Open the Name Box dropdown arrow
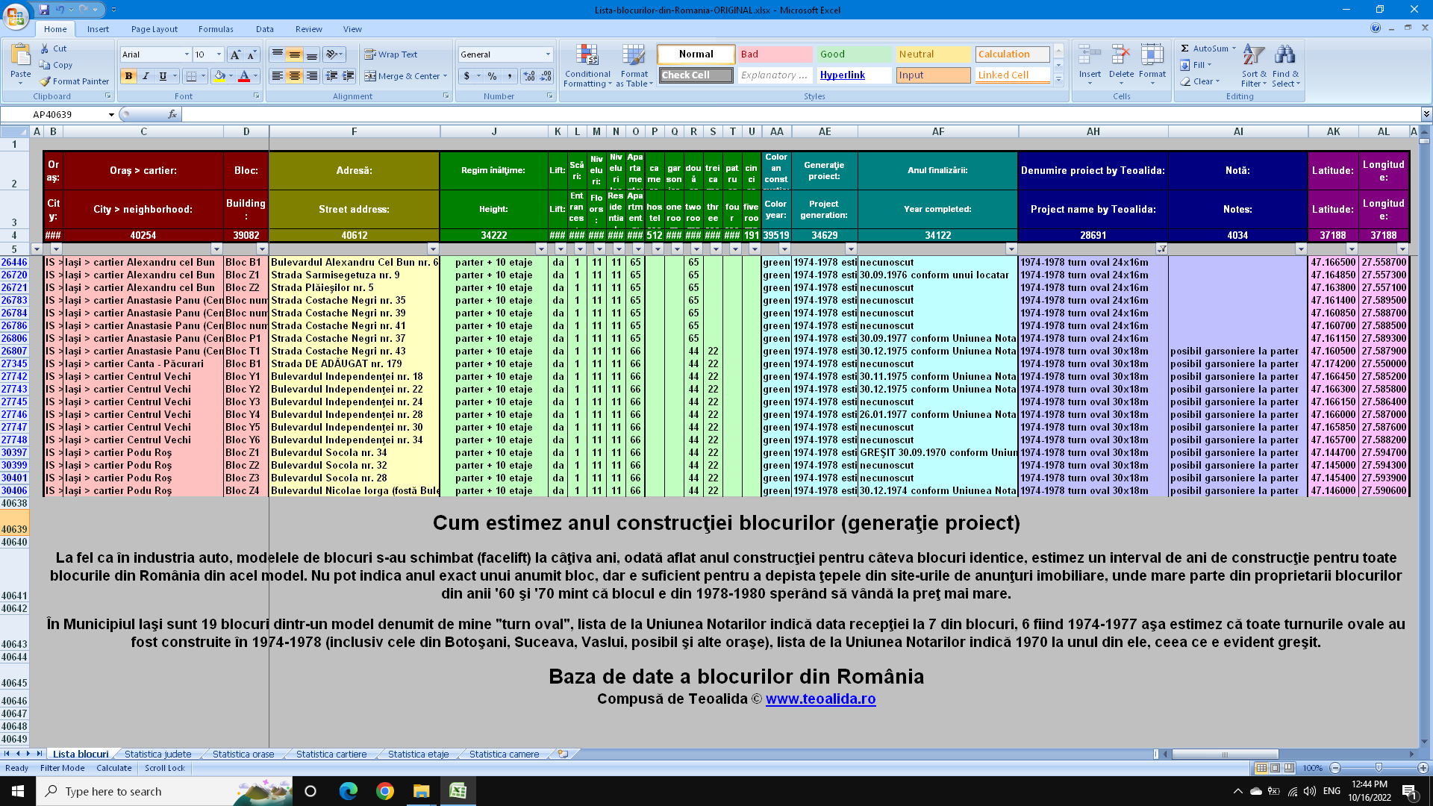Screen dimensions: 1433x806 point(111,114)
